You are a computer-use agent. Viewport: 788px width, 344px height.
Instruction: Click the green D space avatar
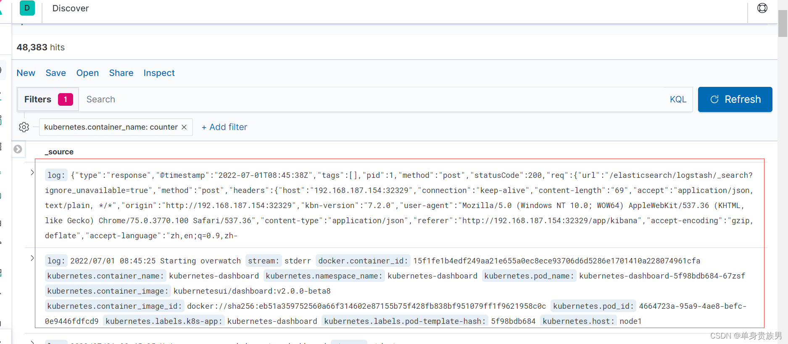coord(27,8)
